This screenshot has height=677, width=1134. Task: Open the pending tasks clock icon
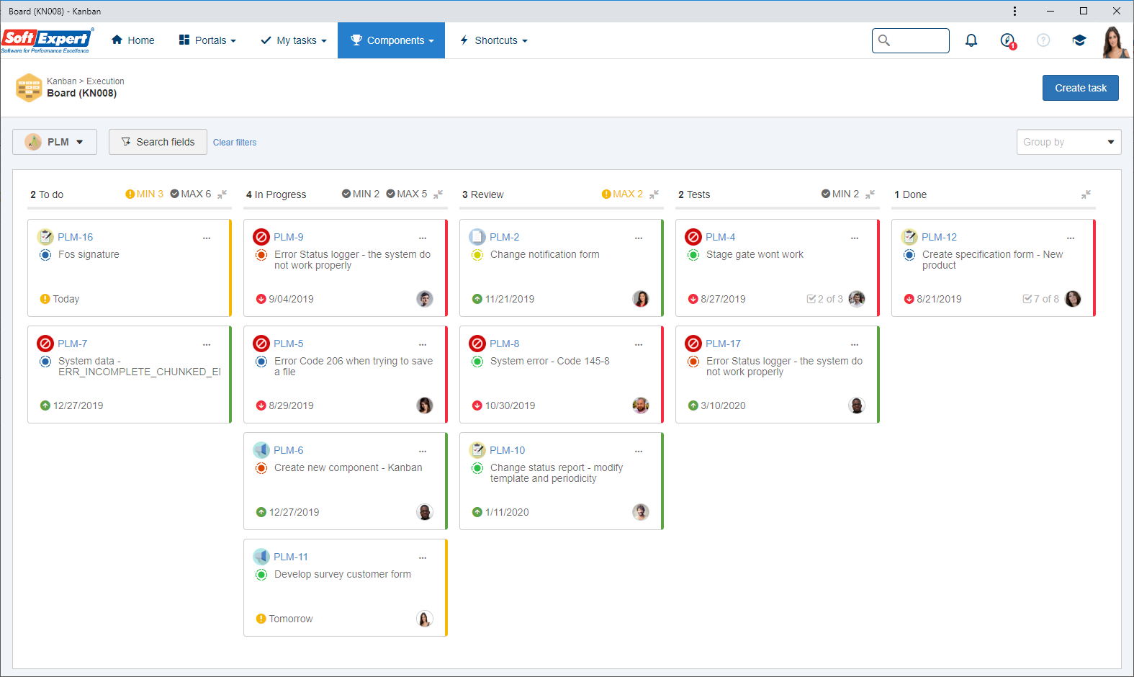point(1008,40)
